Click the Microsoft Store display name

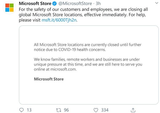(35, 4)
